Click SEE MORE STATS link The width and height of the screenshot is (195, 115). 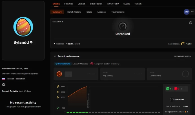click(182, 56)
